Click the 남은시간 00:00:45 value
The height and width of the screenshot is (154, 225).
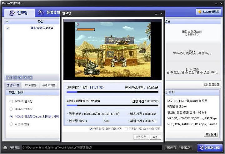(x=151, y=114)
